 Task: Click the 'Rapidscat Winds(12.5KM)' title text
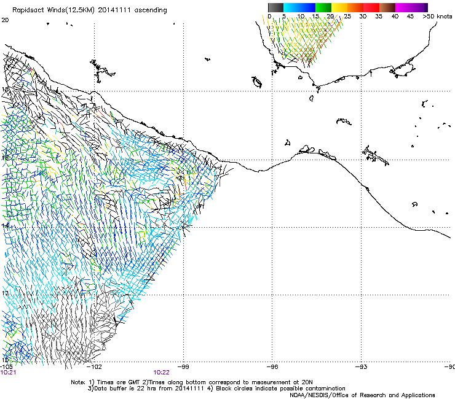pos(53,10)
